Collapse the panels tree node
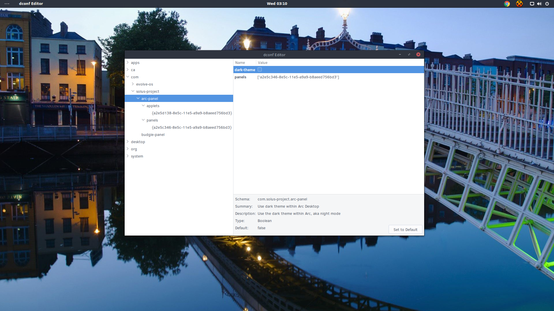The width and height of the screenshot is (554, 311). pos(143,120)
